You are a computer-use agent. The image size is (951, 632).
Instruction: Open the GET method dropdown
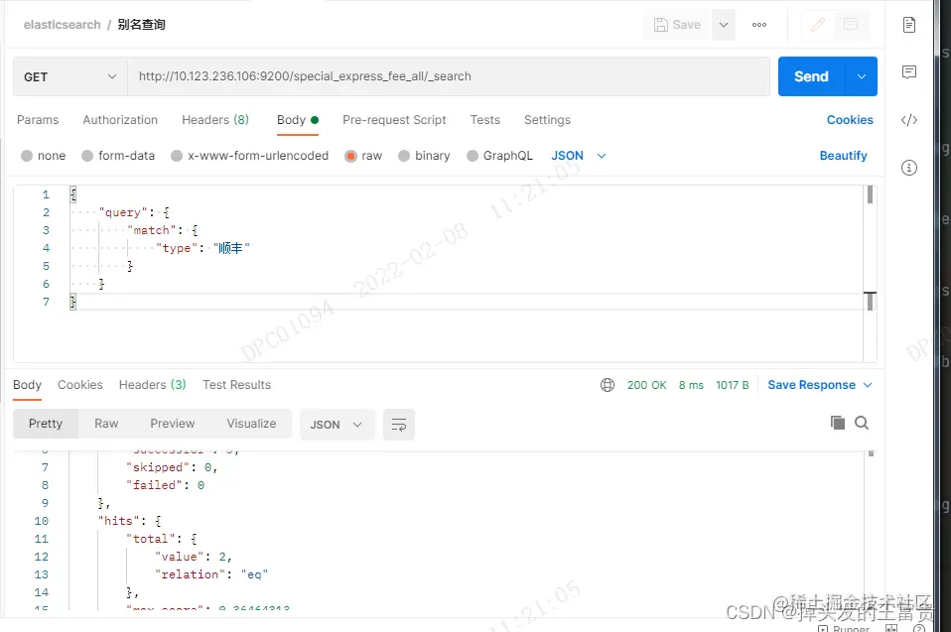coord(70,76)
